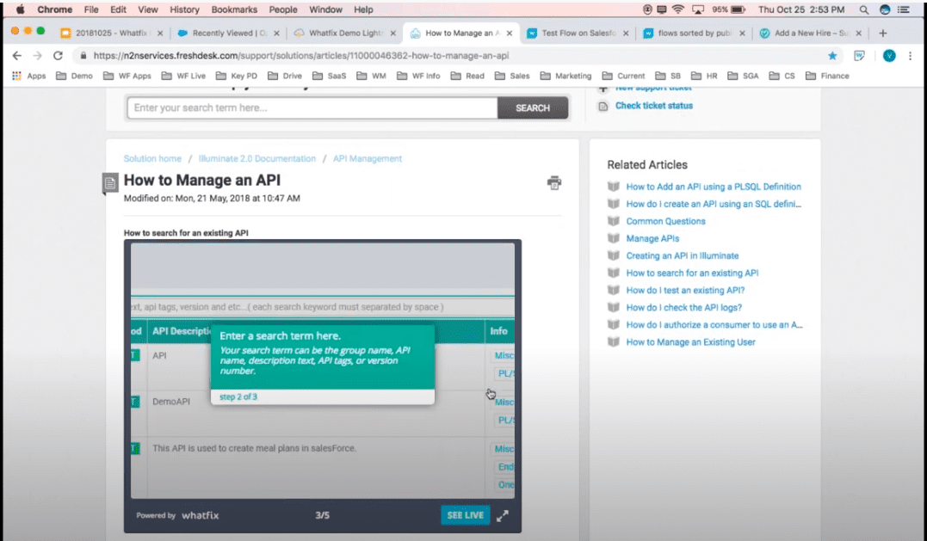Viewport: 927px width, 541px height.
Task: Click 'Check ticket status' link
Action: (x=654, y=106)
